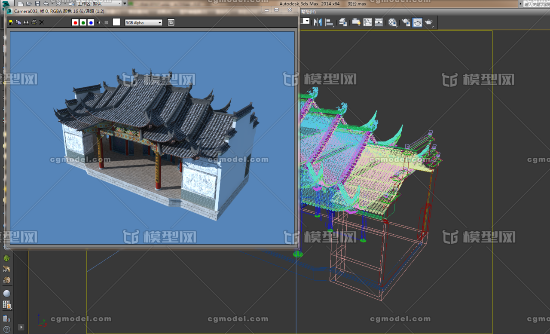This screenshot has height=334, width=550.
Task: Open named selection set dropdown in main toolbar
Action: pyautogui.click(x=306, y=21)
